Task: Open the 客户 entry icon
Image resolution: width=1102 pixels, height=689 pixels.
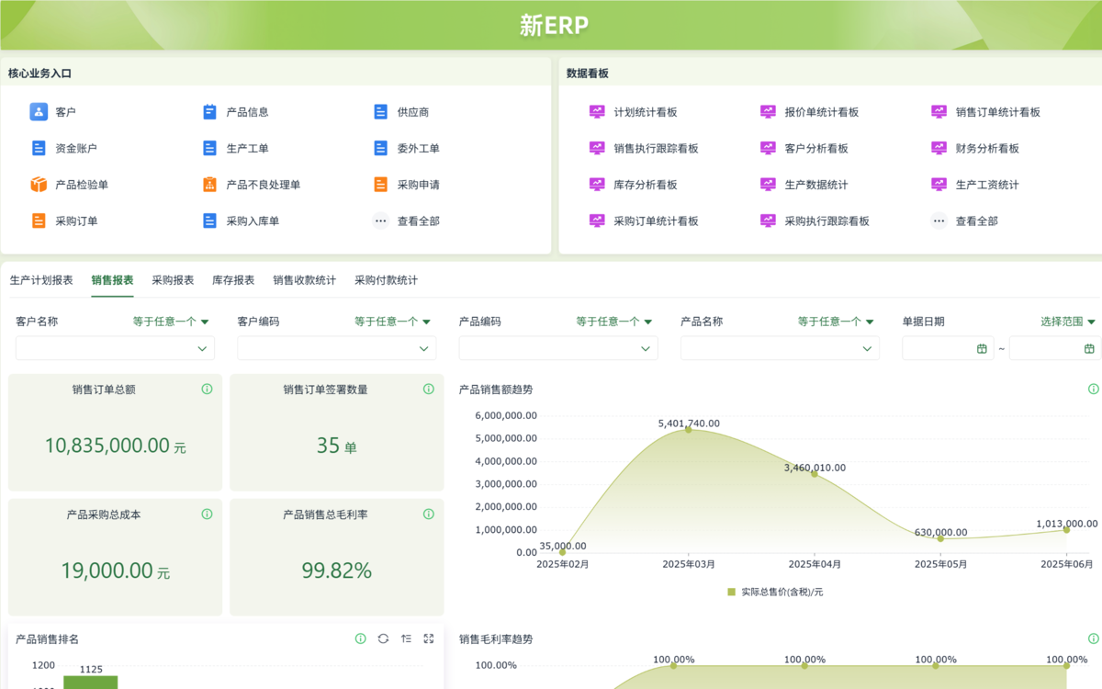Action: point(39,112)
